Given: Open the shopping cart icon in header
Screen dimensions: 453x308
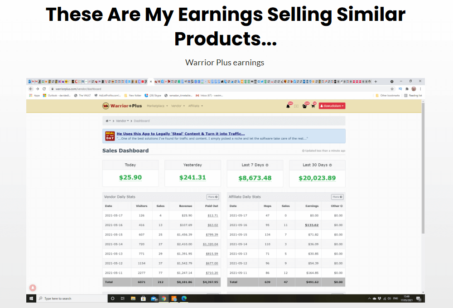Looking at the screenshot, I should tap(313, 106).
